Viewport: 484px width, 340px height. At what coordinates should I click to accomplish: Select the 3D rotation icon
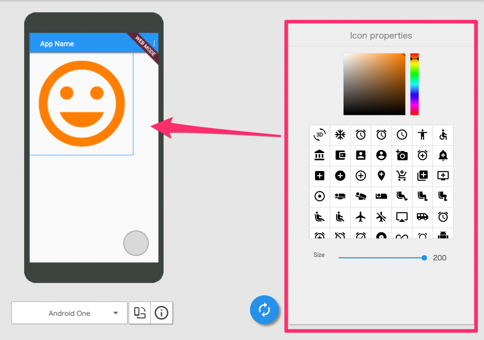pyautogui.click(x=320, y=135)
